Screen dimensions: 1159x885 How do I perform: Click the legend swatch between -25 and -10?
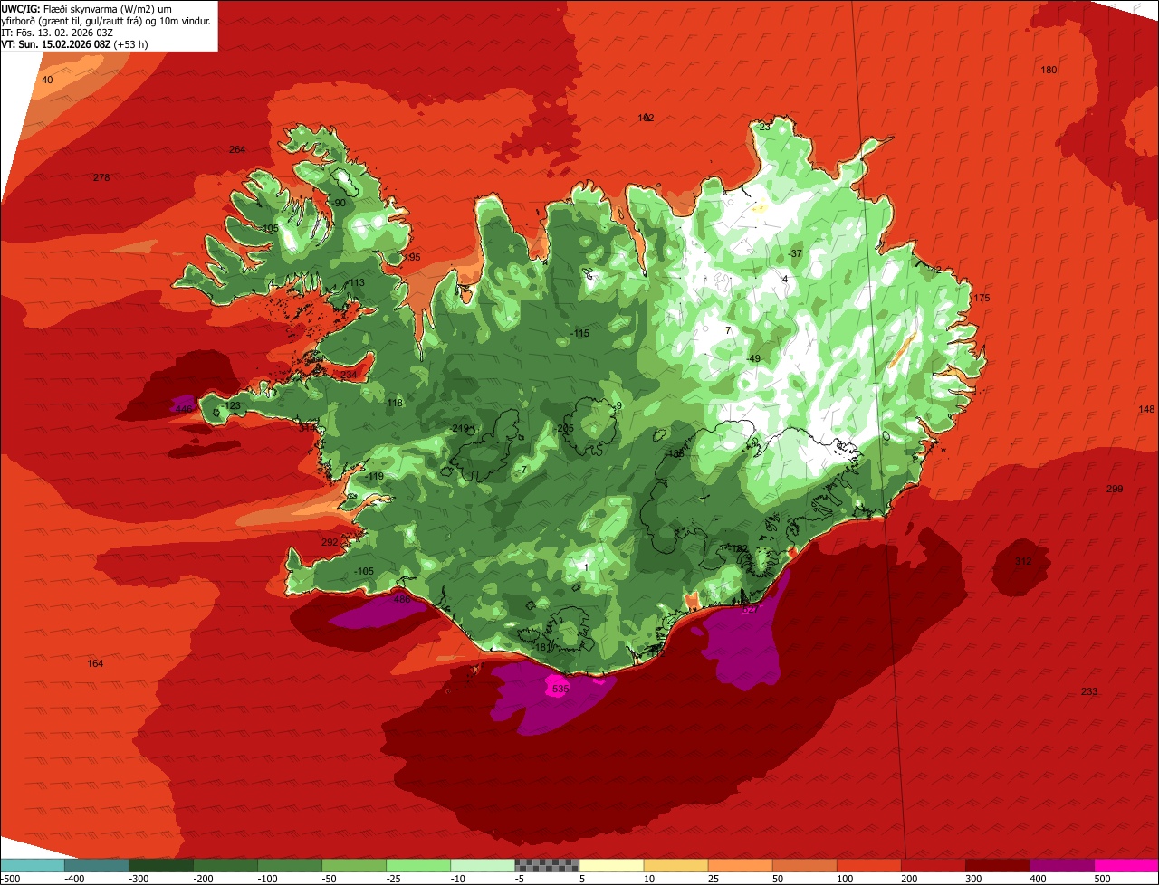[x=418, y=865]
